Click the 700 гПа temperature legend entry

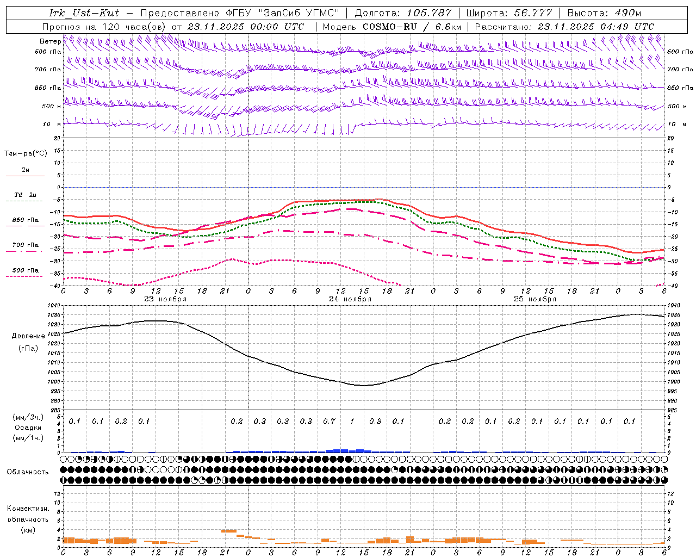click(x=25, y=245)
